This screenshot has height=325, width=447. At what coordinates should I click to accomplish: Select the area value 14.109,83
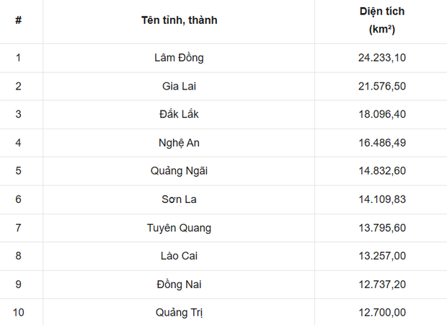coord(381,199)
